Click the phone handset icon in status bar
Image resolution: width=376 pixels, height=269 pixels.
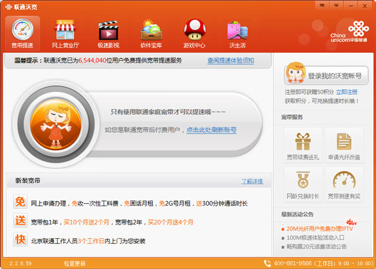click(268, 263)
